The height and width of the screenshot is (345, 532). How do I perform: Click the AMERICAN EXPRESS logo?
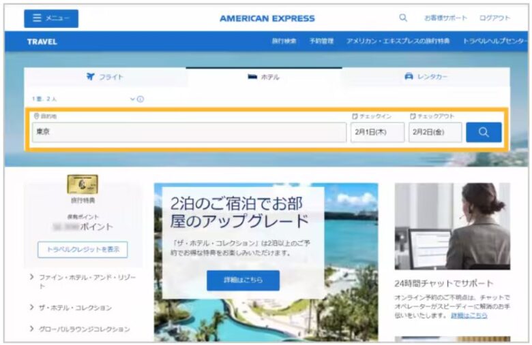pos(267,18)
